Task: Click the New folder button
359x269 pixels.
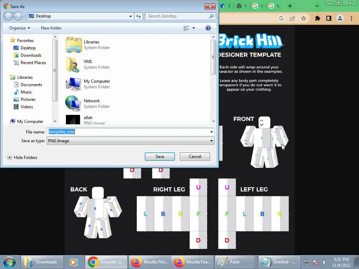Action: [51, 28]
